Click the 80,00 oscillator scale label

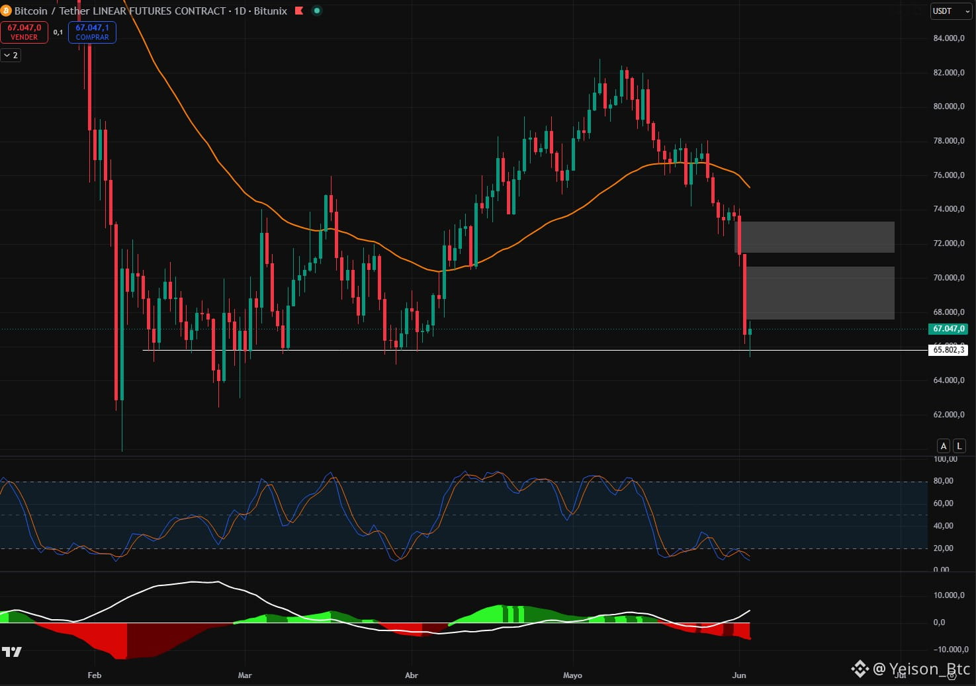(x=944, y=481)
